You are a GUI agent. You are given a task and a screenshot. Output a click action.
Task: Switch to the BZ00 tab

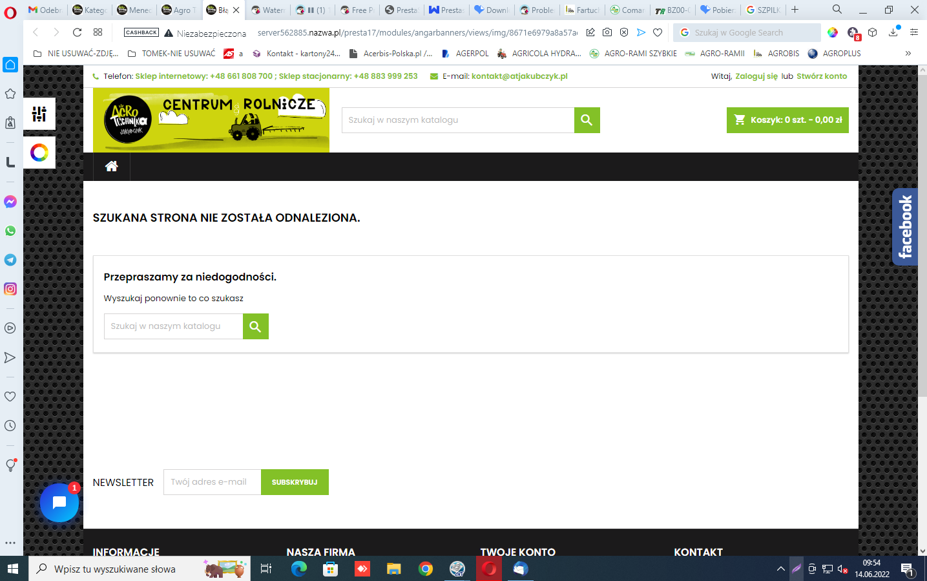pyautogui.click(x=672, y=10)
